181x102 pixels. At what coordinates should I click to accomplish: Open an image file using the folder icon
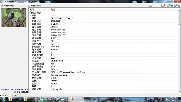(x=168, y=5)
